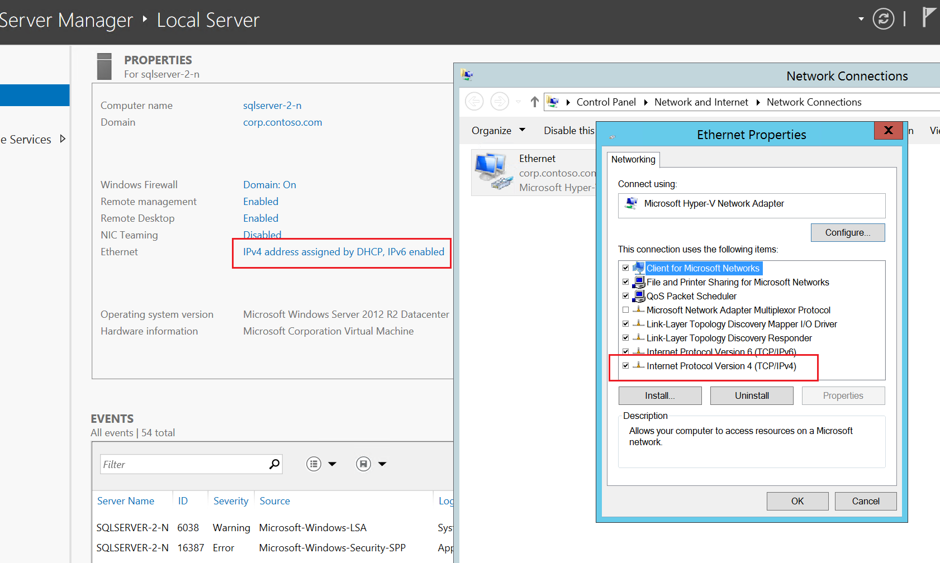Click the search magnifier in Filter box
Image resolution: width=940 pixels, height=563 pixels.
pos(274,464)
